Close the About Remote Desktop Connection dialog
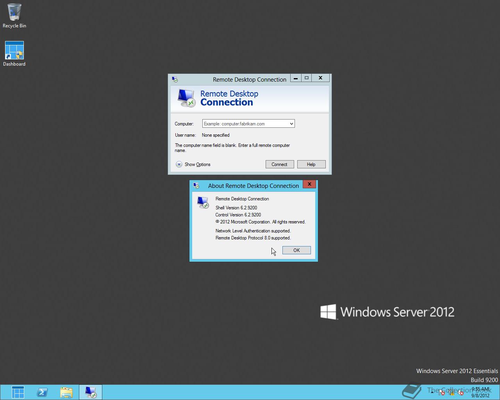The height and width of the screenshot is (400, 500). pos(309,184)
